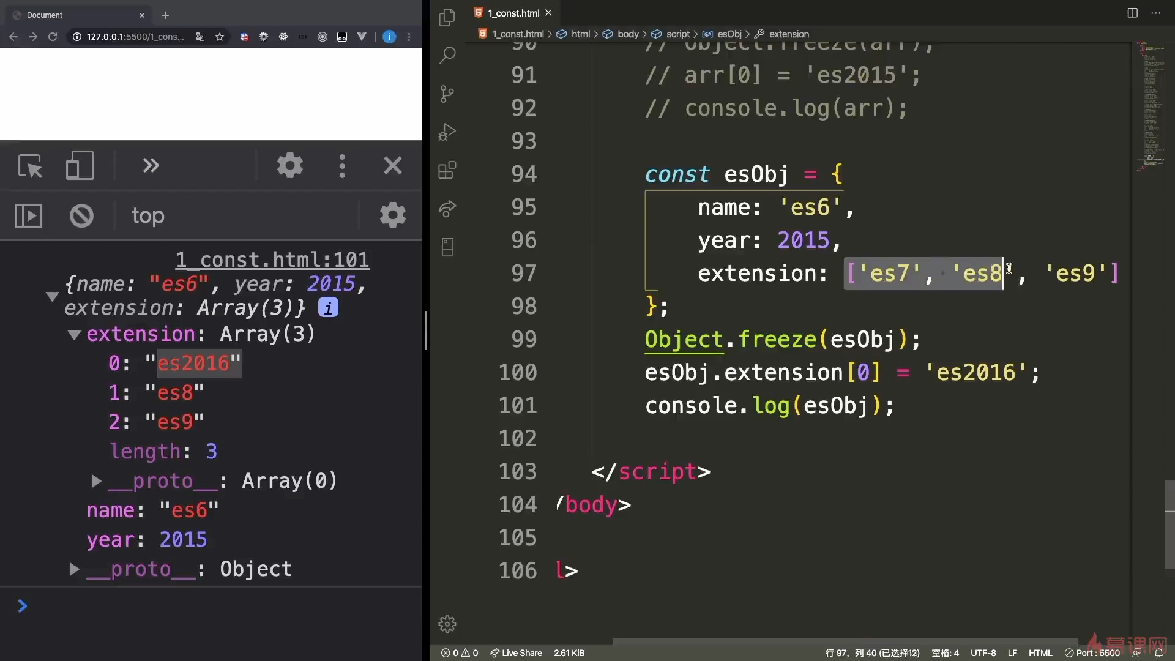Open source link 1_const.html:101
1175x661 pixels.
[272, 260]
